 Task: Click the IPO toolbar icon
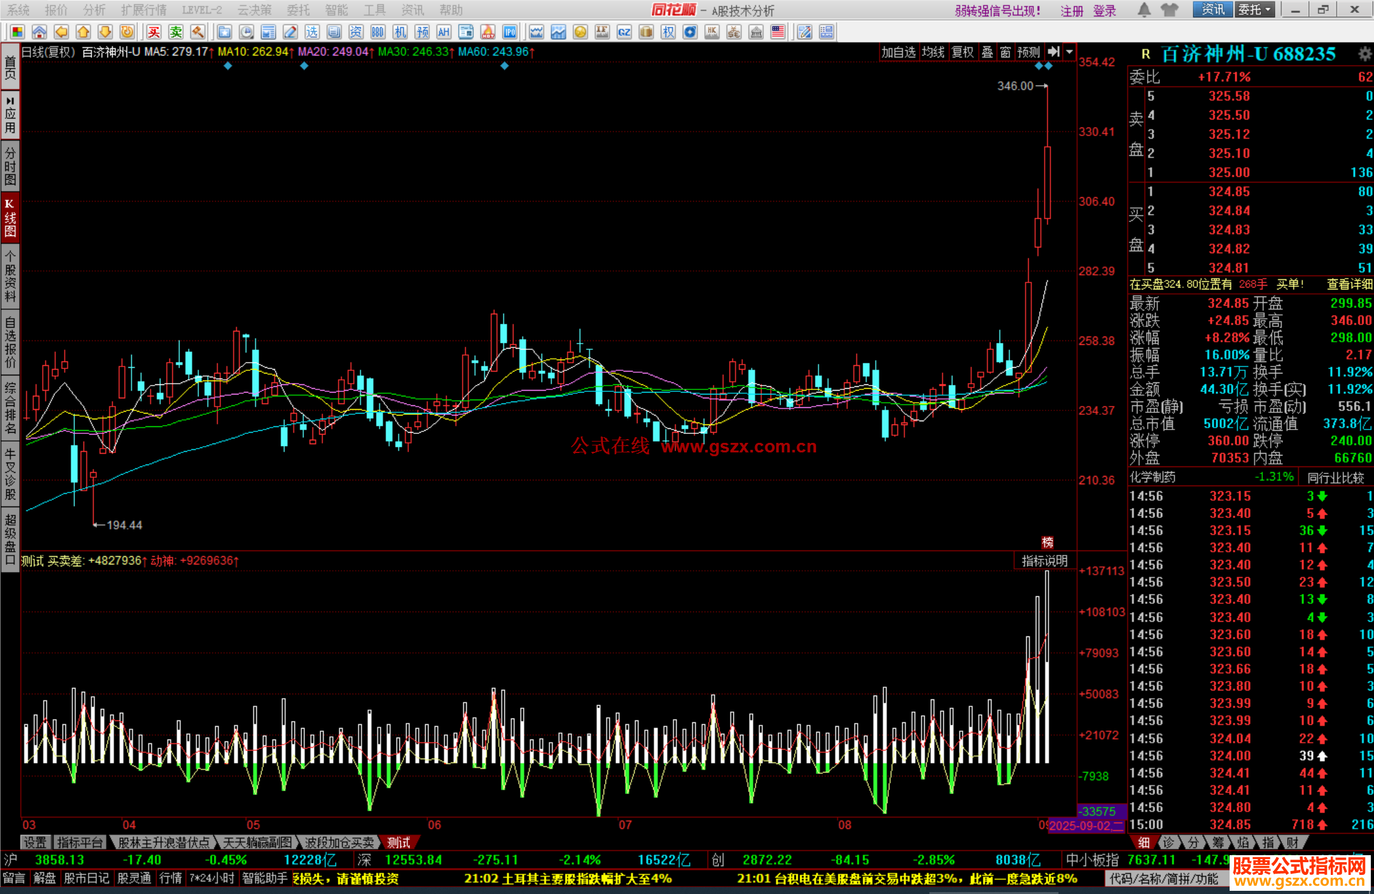(x=510, y=32)
